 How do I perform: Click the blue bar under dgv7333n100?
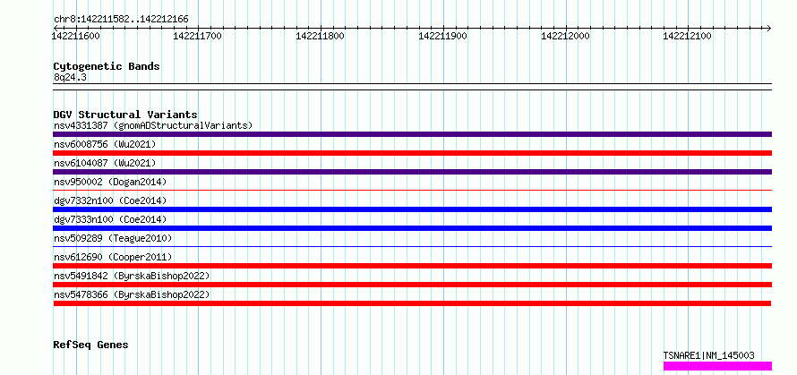click(x=412, y=228)
